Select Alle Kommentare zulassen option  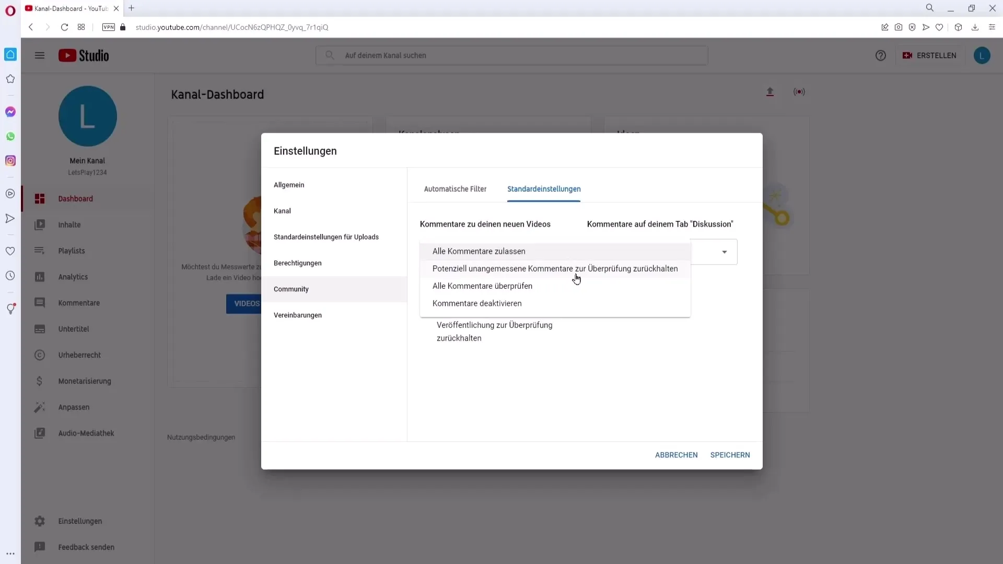coord(479,251)
